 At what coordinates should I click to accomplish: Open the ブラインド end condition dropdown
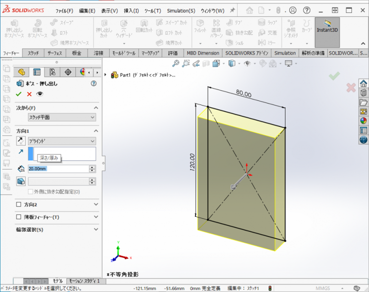[62, 141]
